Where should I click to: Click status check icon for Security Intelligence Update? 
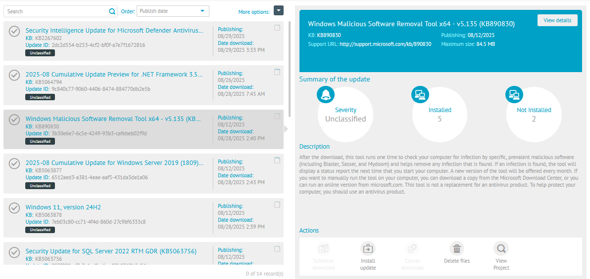14,31
